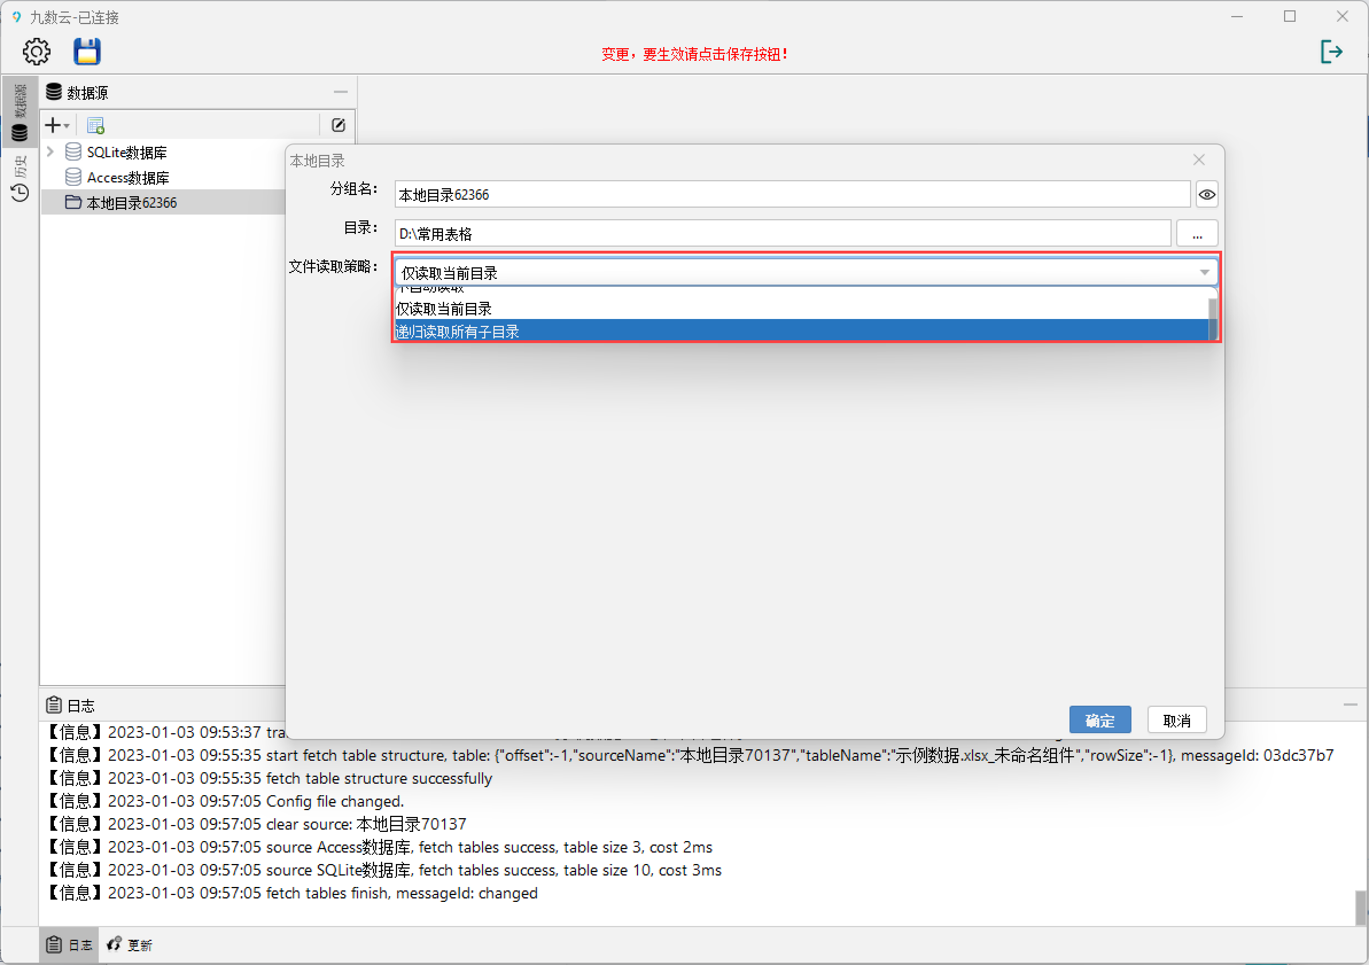The width and height of the screenshot is (1369, 965).
Task: Click the plus add data source button
Action: [54, 126]
